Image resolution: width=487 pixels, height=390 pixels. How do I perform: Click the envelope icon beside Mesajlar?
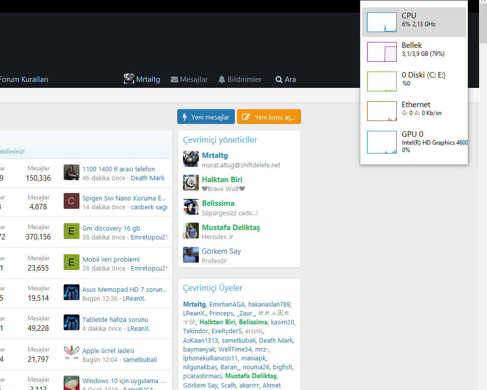[x=174, y=79]
